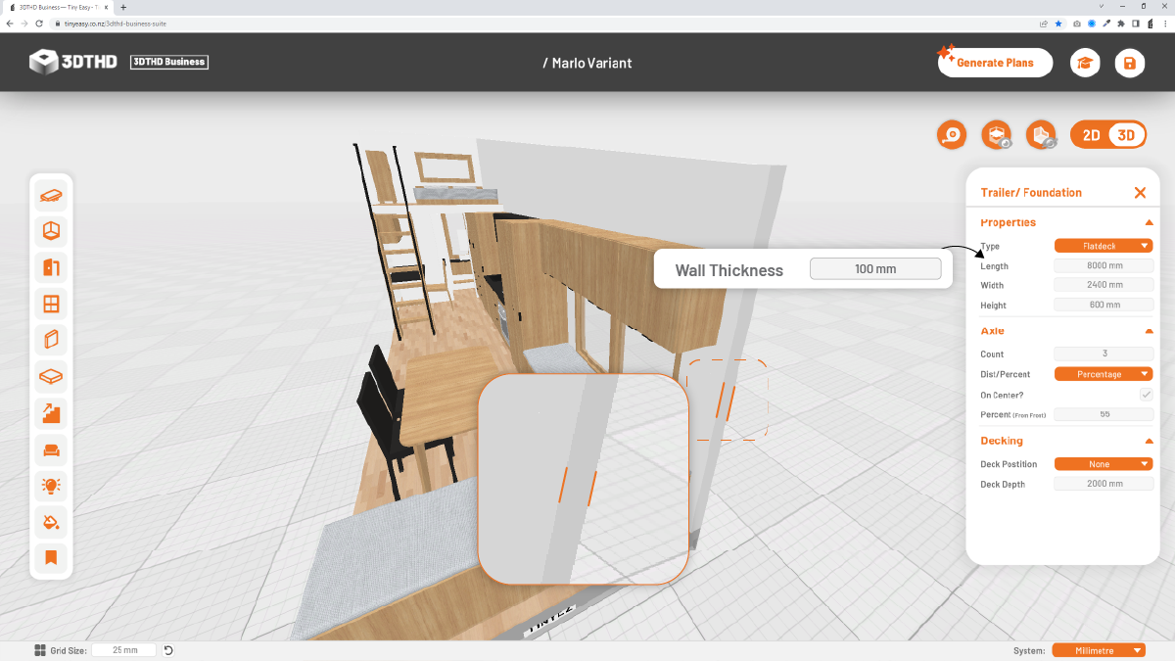Open browser extensions puzzle icon
The height and width of the screenshot is (661, 1175).
click(1123, 23)
